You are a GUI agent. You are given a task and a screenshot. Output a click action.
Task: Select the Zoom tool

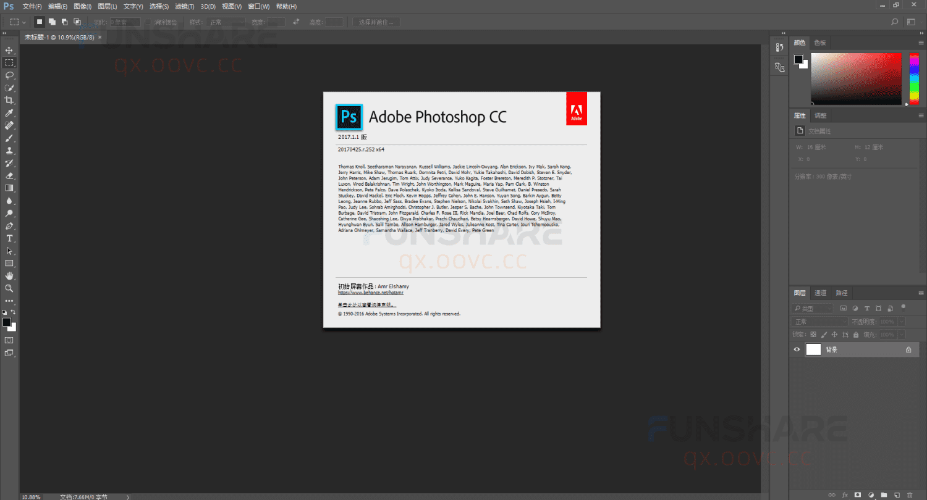click(9, 288)
